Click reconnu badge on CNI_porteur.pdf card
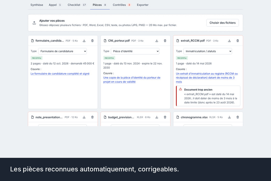Image resolution: width=271 pixels, height=181 pixels. 109,58
